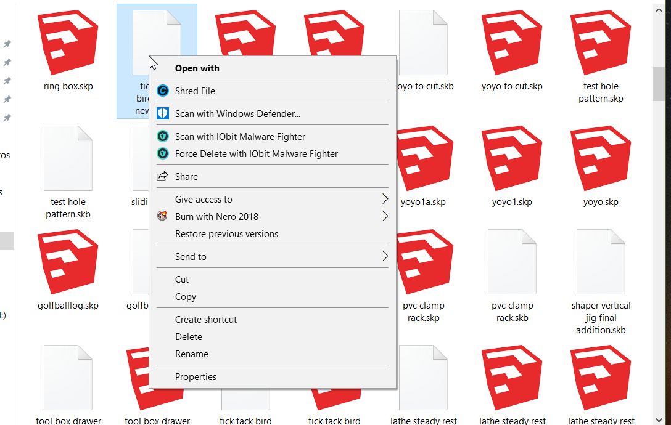This screenshot has height=425, width=671.
Task: Select the golfballlog.skp file icon
Action: (x=68, y=262)
